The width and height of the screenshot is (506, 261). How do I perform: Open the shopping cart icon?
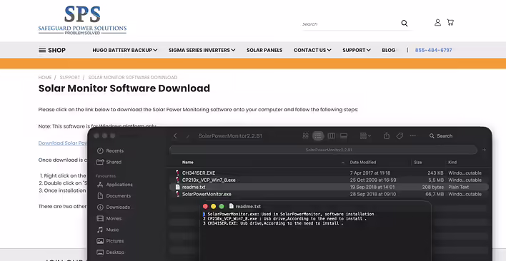pos(450,22)
